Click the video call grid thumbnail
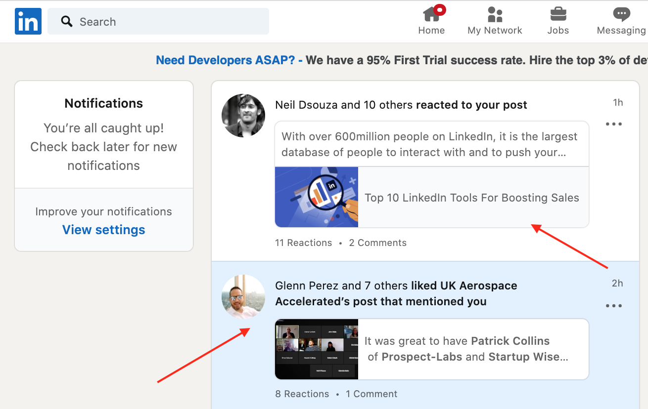Viewport: 648px width, 409px height. [317, 349]
